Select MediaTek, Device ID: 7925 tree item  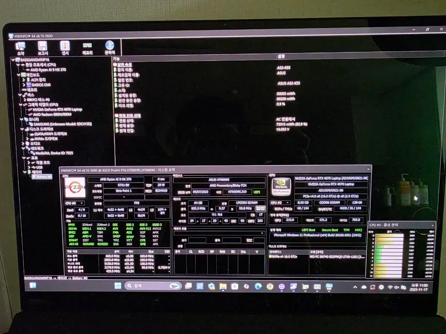(x=54, y=153)
